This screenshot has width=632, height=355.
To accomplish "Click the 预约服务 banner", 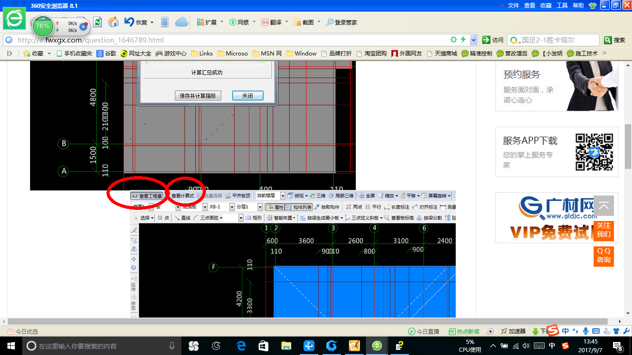I will point(557,86).
